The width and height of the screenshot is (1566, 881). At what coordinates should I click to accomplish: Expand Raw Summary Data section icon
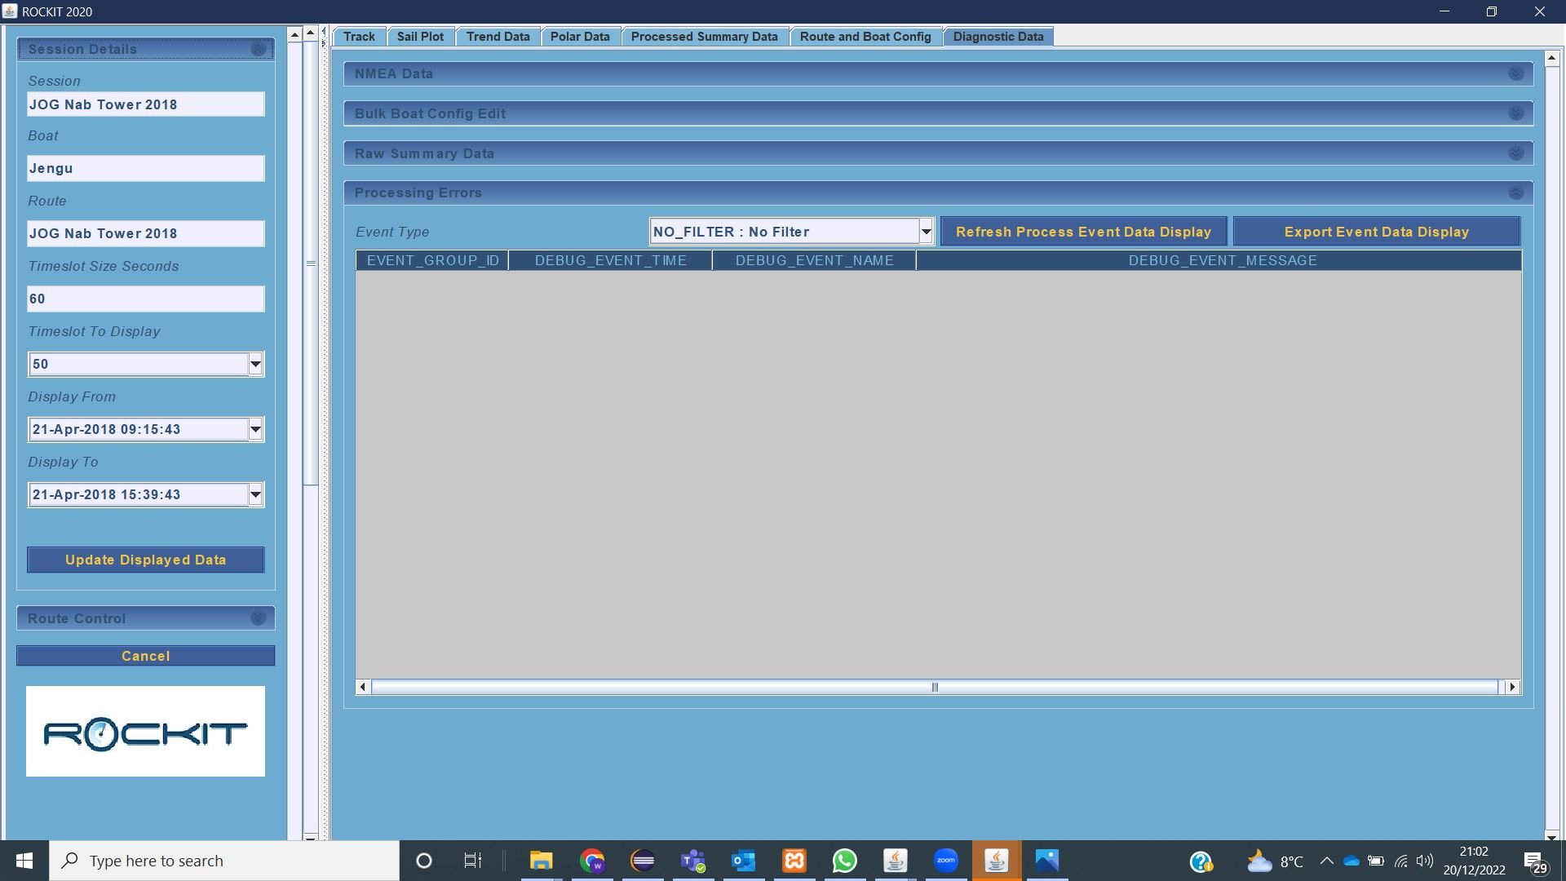[x=1515, y=153]
